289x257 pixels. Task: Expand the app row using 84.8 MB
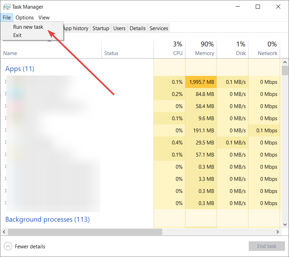pyautogui.click(x=6, y=94)
